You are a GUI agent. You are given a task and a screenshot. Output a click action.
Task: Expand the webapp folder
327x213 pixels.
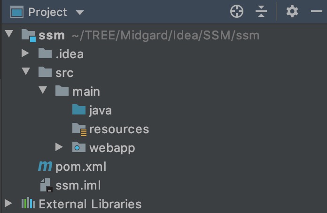tap(59, 147)
